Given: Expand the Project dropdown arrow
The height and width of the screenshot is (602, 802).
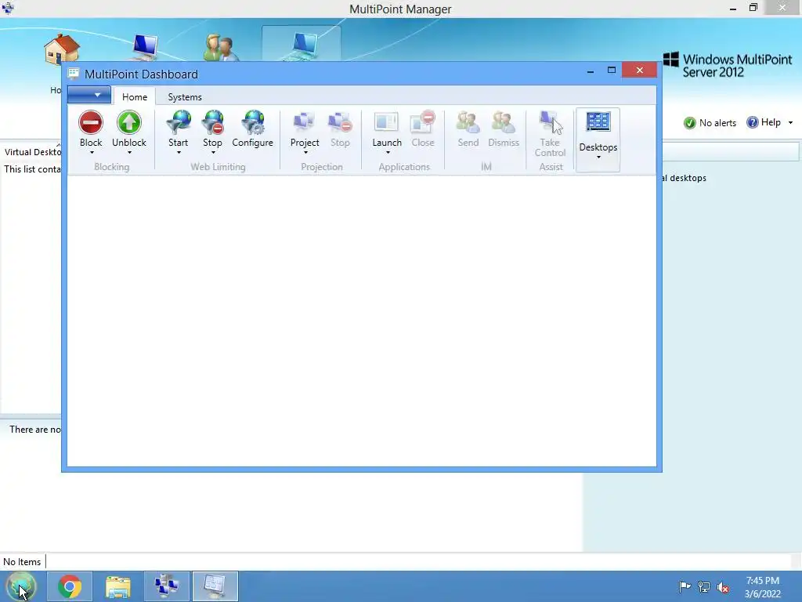Looking at the screenshot, I should coord(305,153).
